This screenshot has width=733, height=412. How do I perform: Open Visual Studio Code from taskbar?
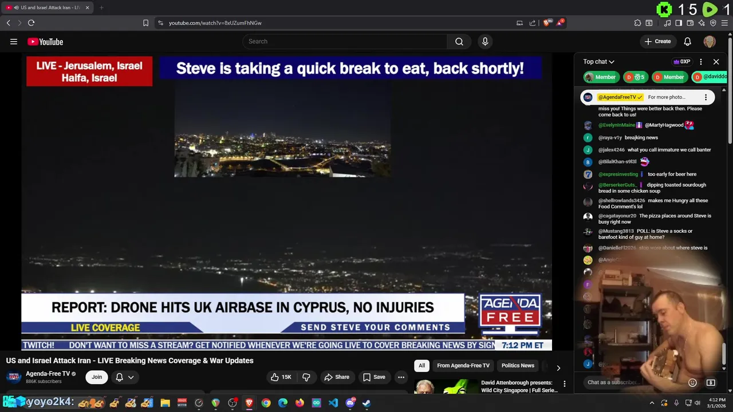coord(333,403)
